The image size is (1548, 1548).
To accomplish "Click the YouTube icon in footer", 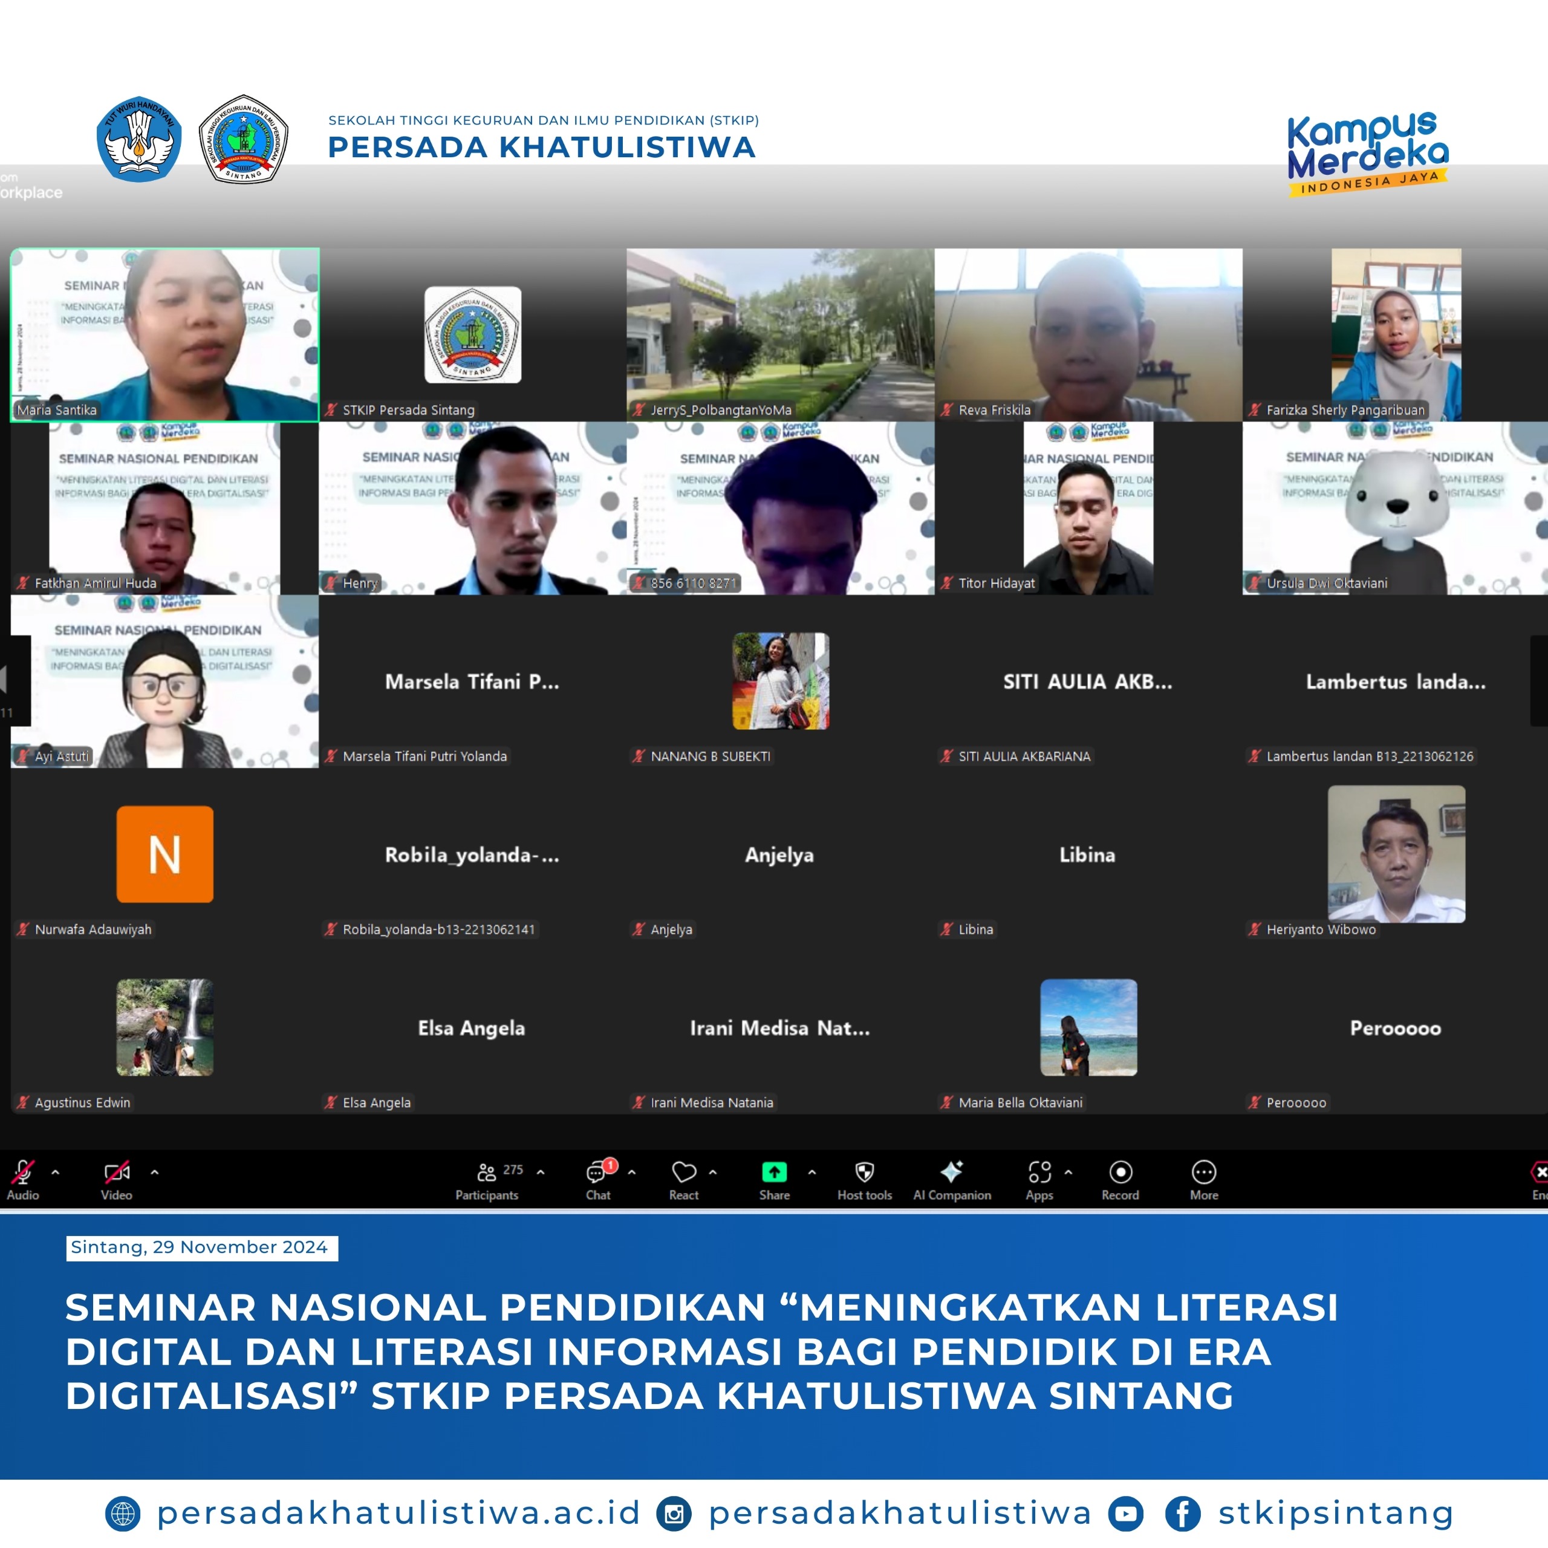I will 1126,1514.
